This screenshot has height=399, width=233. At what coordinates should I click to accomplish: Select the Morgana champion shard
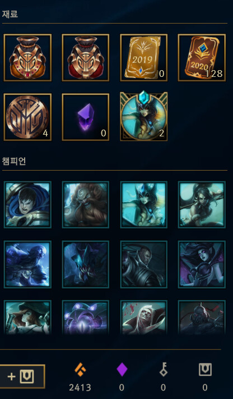click(202, 264)
